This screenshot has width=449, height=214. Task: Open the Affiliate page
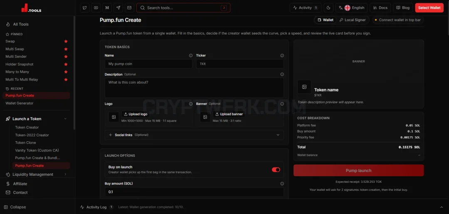coord(20,184)
